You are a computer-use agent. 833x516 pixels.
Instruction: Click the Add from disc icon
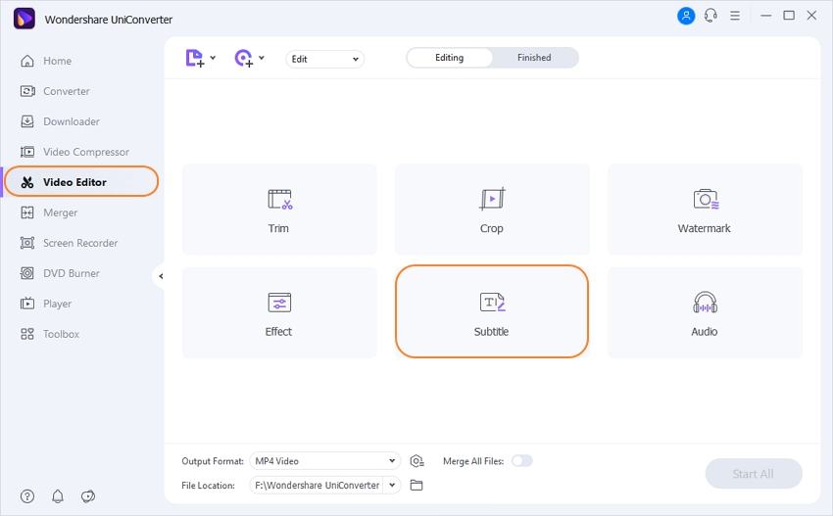tap(244, 58)
